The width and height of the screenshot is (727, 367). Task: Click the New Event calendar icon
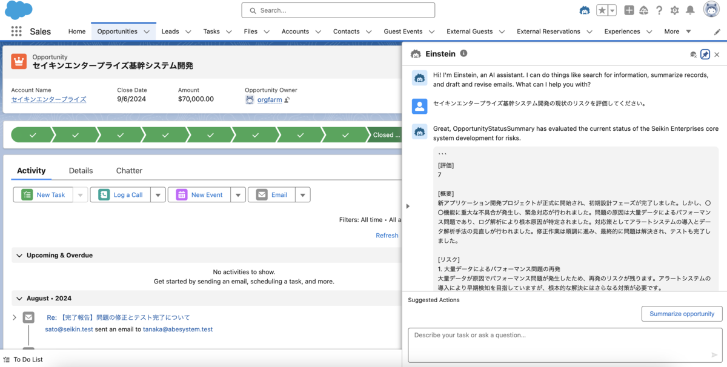click(x=182, y=195)
